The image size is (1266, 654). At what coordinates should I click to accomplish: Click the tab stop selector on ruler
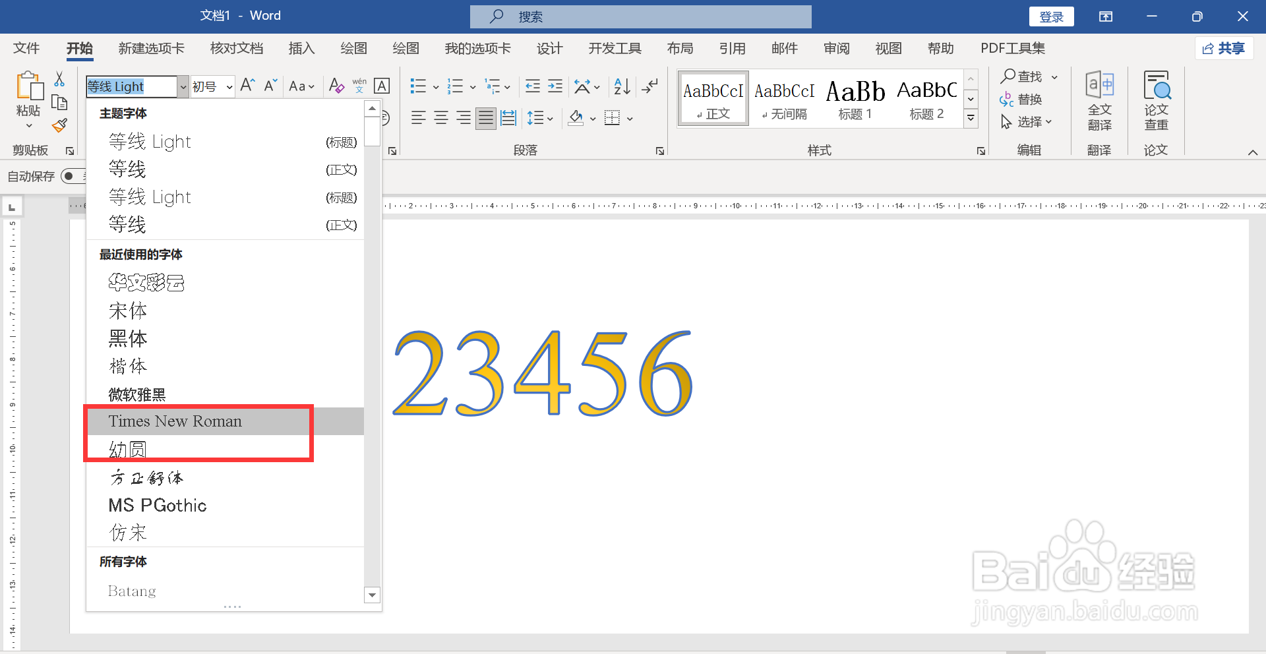coord(12,208)
